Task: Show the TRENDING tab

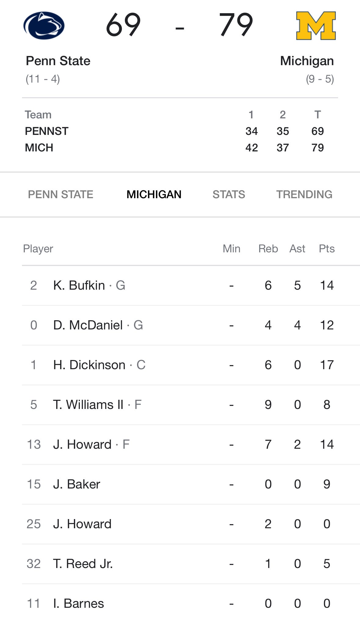Action: click(304, 195)
